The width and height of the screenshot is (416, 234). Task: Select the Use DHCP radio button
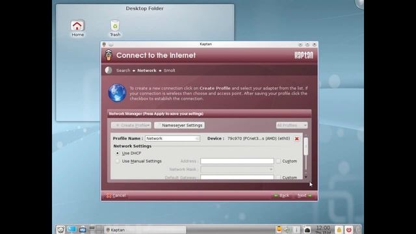point(117,153)
